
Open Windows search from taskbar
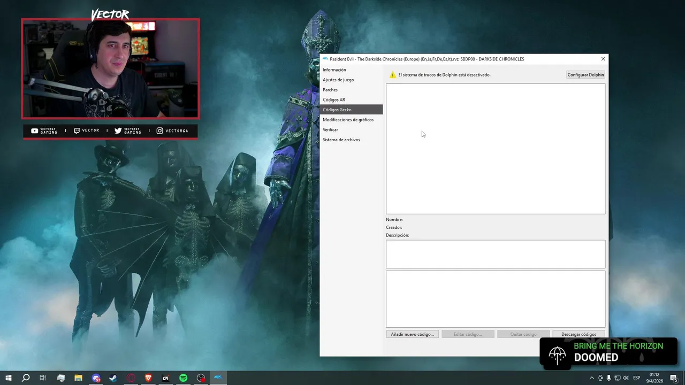(x=25, y=378)
